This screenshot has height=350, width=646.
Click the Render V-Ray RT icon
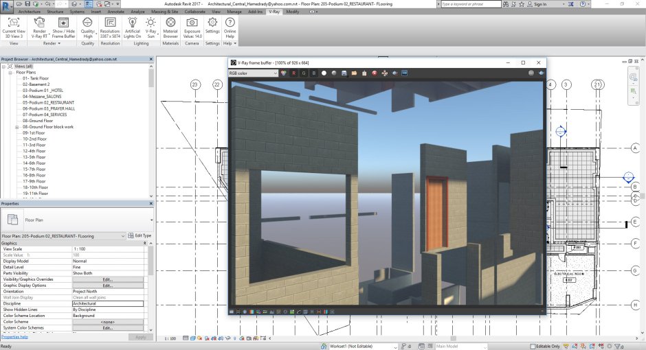coord(40,23)
